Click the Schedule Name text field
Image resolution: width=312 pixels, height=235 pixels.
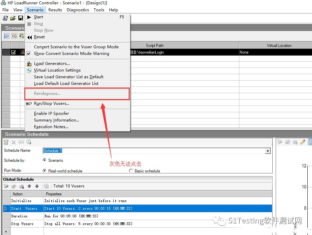(x=154, y=151)
